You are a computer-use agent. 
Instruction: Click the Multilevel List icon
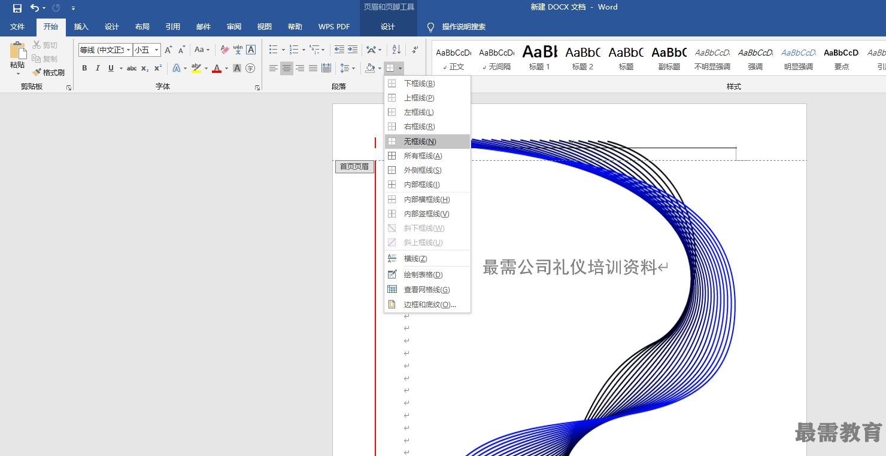(x=314, y=50)
